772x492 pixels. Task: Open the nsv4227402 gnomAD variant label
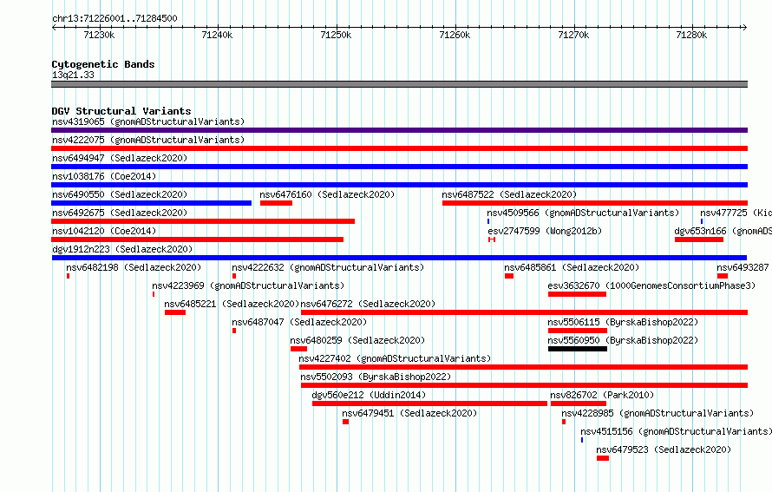pyautogui.click(x=395, y=358)
